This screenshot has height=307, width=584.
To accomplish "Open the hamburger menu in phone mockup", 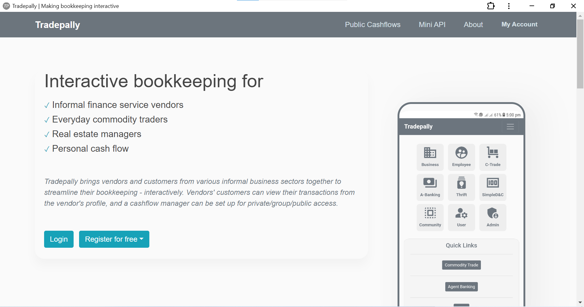I will [x=510, y=126].
